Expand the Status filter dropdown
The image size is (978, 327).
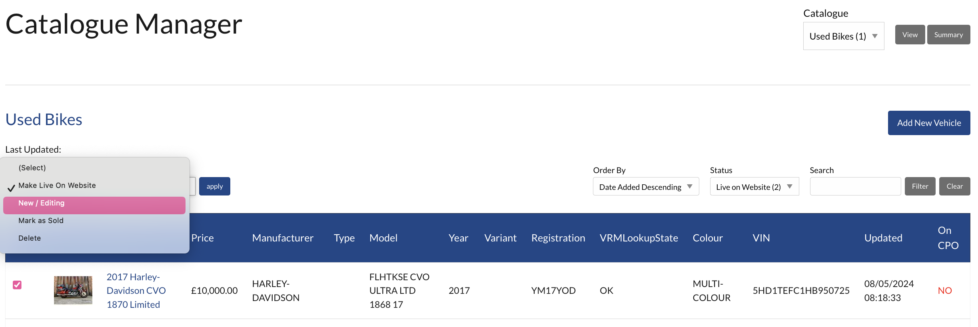754,187
